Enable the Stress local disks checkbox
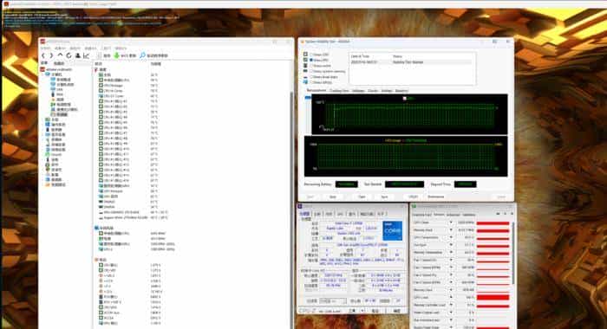Viewport: 607px width, 329px height. click(x=310, y=77)
